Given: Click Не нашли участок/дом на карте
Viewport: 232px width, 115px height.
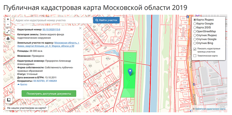Looking at the screenshot, I should pos(27,108).
